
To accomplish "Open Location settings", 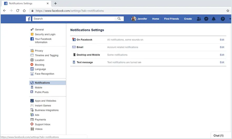I will (40, 60).
